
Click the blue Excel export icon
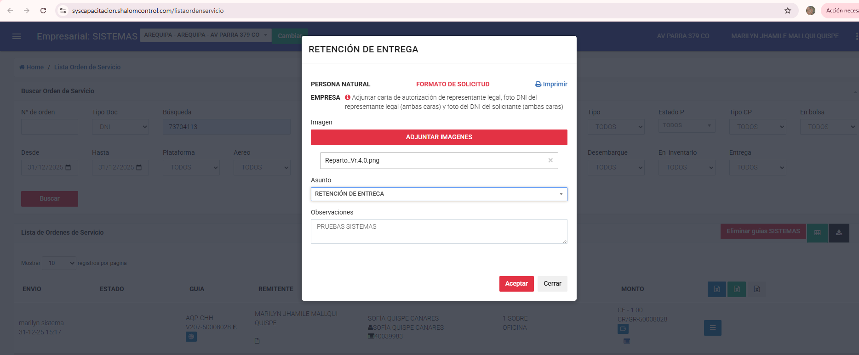point(716,289)
